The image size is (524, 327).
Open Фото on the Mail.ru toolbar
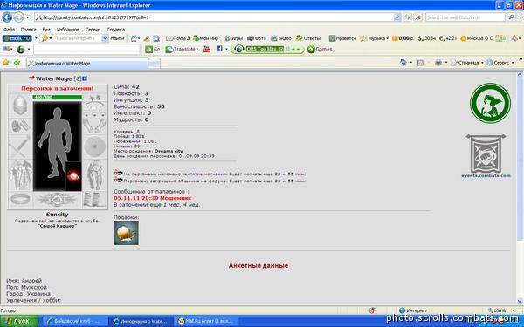[257, 38]
